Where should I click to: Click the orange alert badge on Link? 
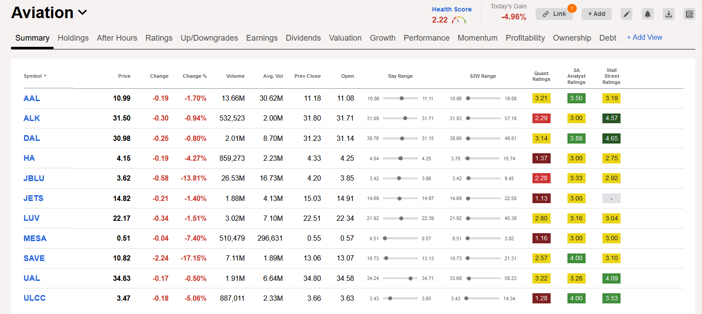click(572, 8)
